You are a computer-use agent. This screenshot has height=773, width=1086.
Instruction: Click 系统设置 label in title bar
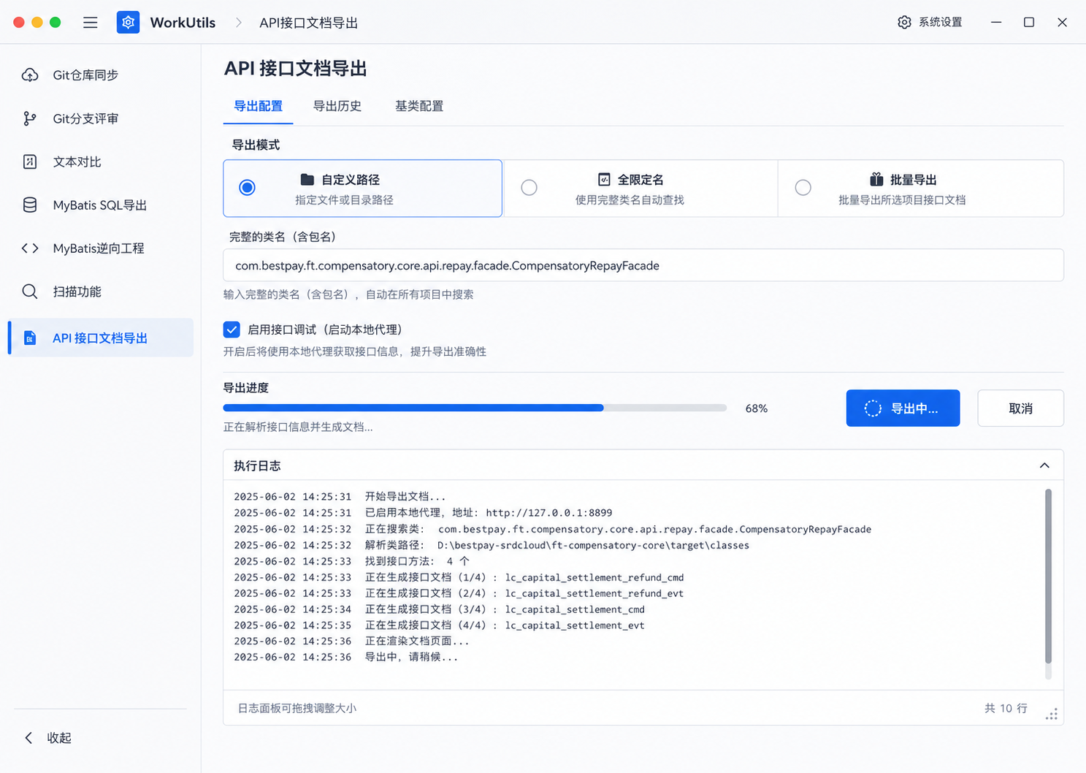click(941, 23)
